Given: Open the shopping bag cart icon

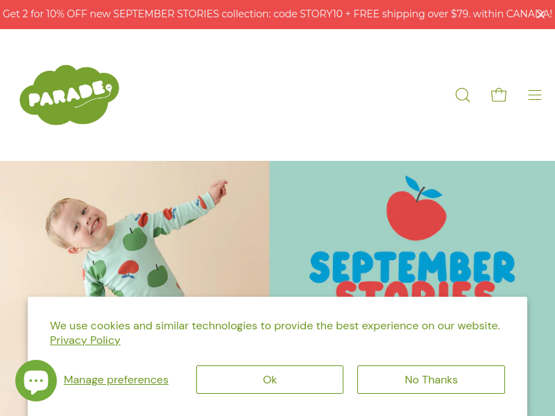Looking at the screenshot, I should (x=499, y=95).
